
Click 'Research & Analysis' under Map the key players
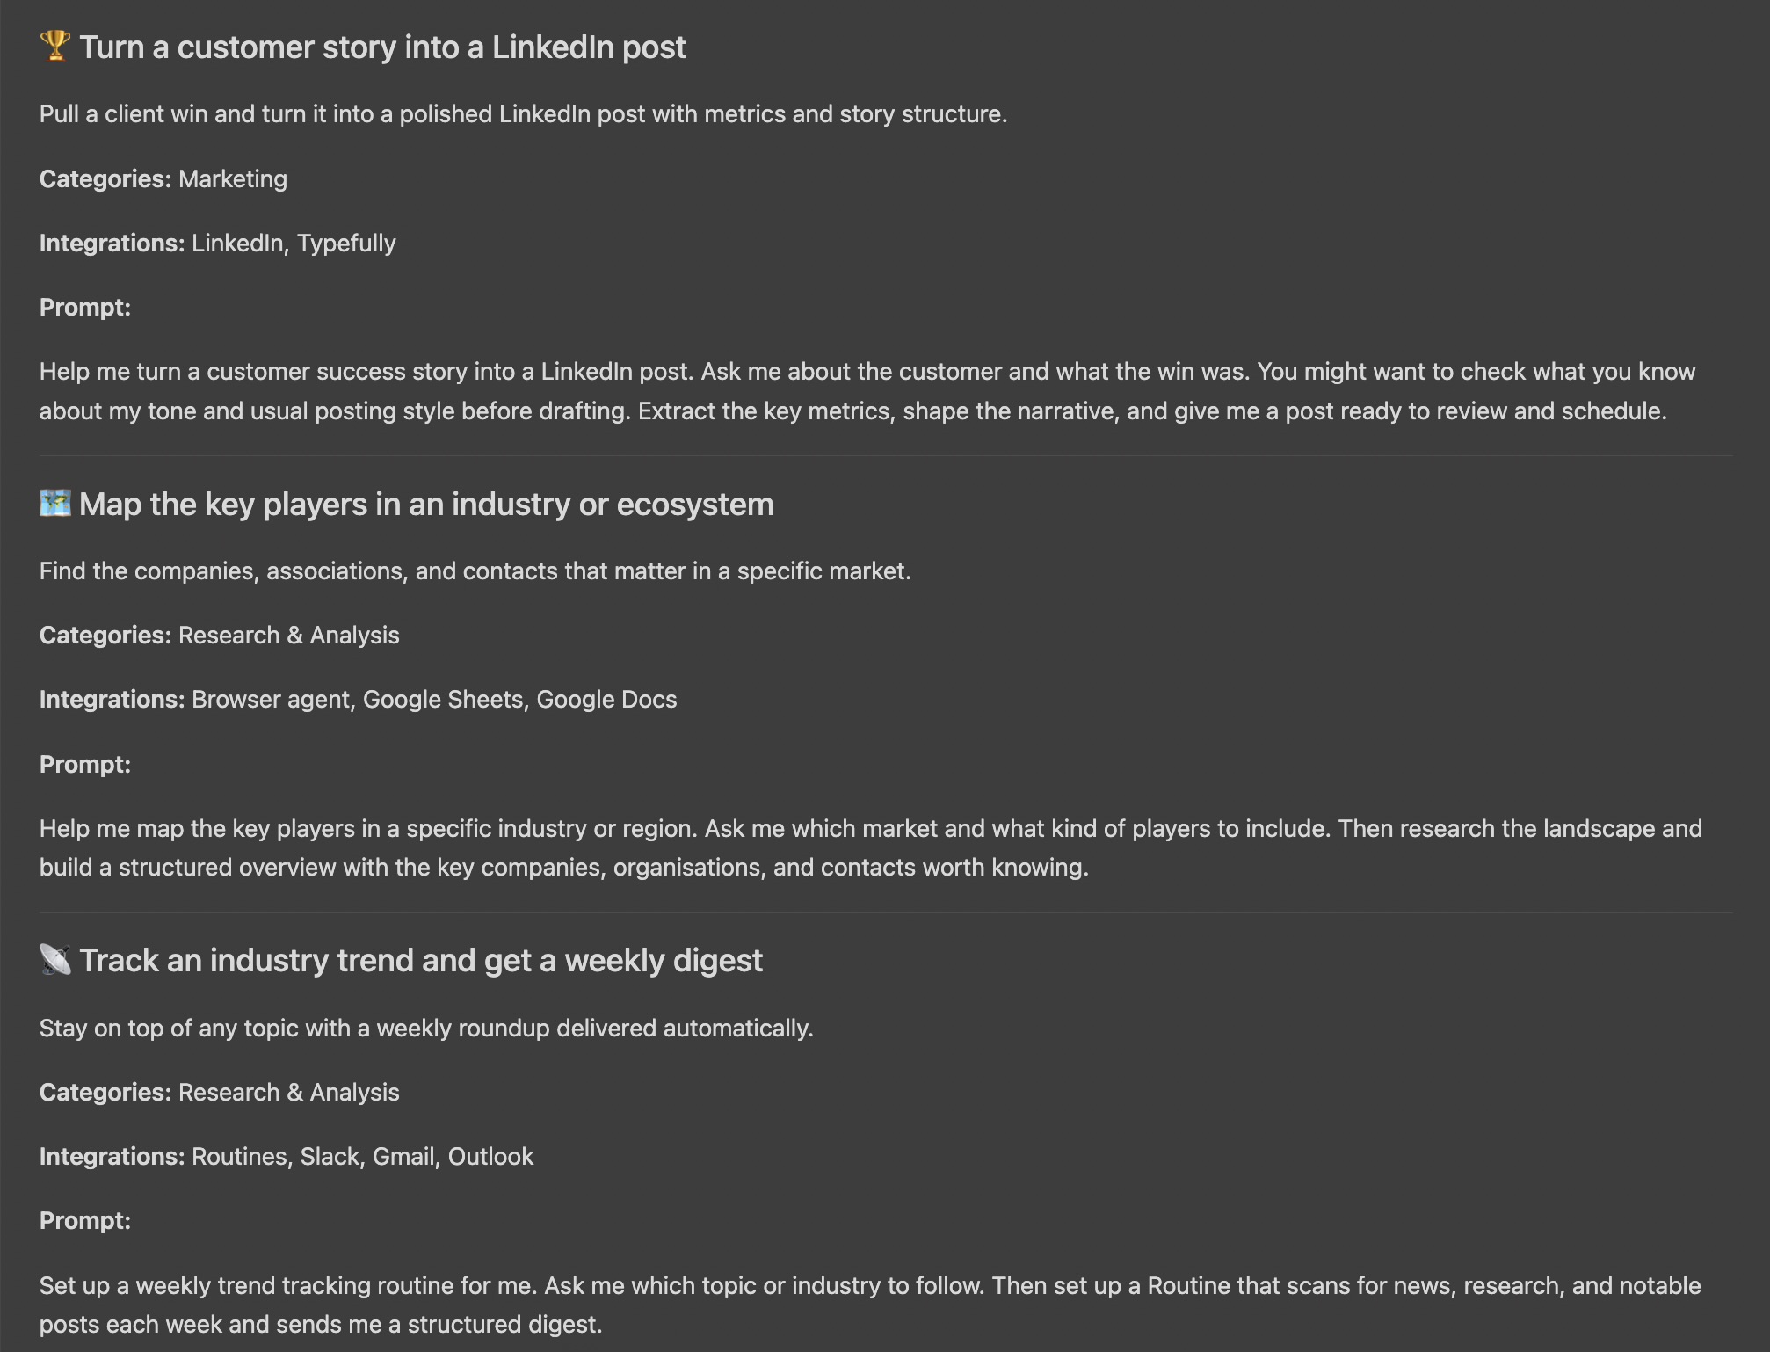(288, 636)
